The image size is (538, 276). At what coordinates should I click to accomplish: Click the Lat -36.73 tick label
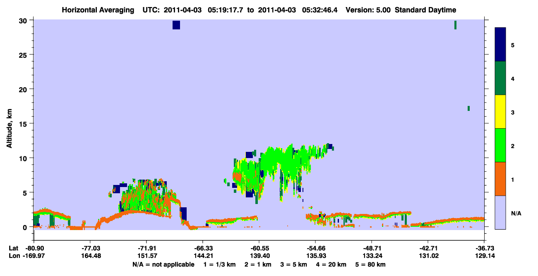484,248
